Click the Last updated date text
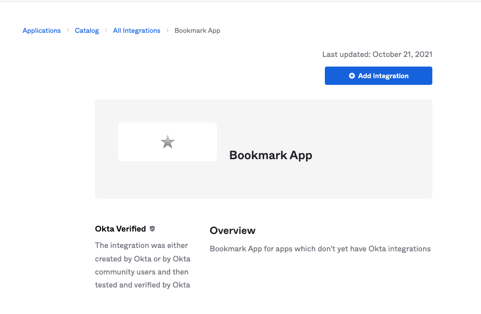Image resolution: width=481 pixels, height=314 pixels. (377, 54)
